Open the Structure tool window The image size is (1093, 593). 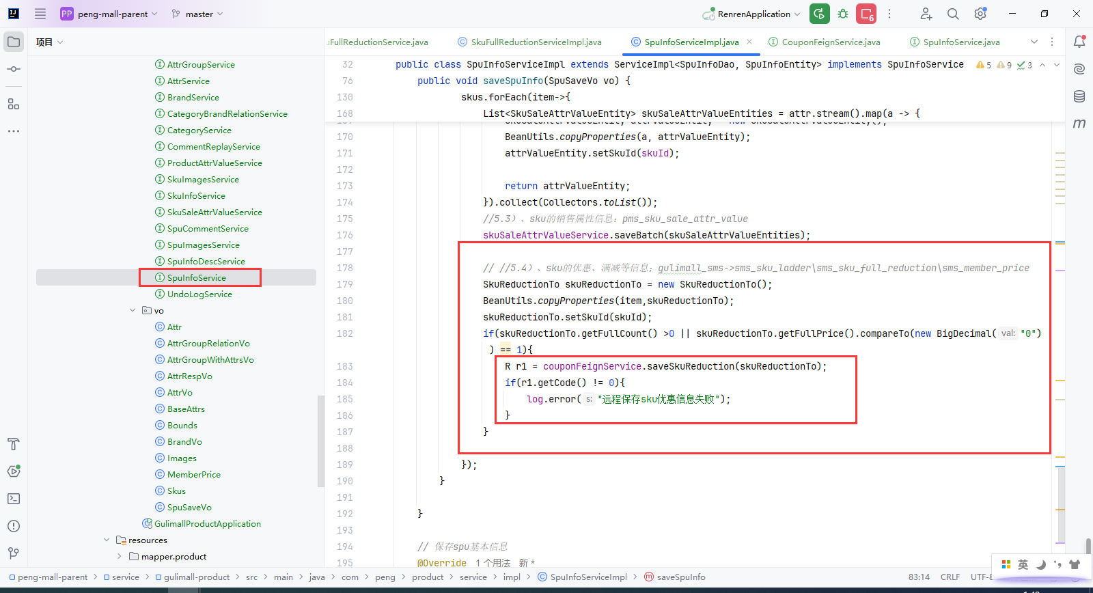(x=14, y=104)
